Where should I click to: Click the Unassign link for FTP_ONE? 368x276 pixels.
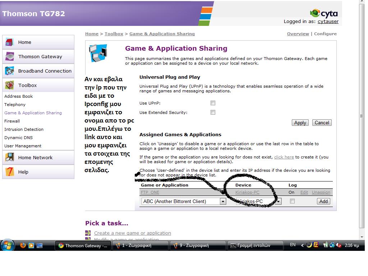(321, 192)
